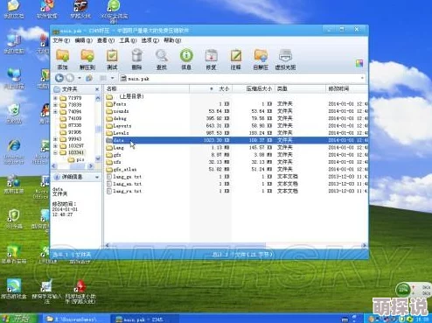Select the sounds folder row
Image resolution: width=432 pixels, height=323 pixels.
pos(236,111)
